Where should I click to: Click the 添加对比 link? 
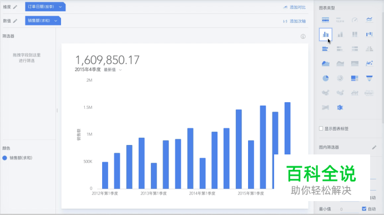coord(294,7)
